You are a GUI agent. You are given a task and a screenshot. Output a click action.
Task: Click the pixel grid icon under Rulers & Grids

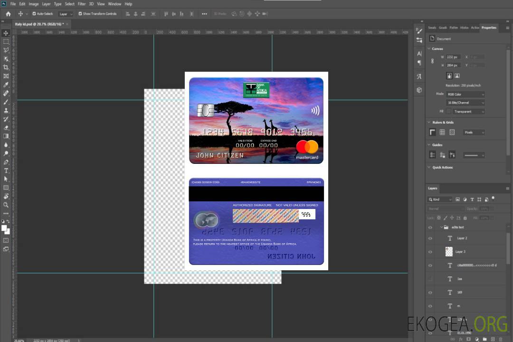pos(452,132)
